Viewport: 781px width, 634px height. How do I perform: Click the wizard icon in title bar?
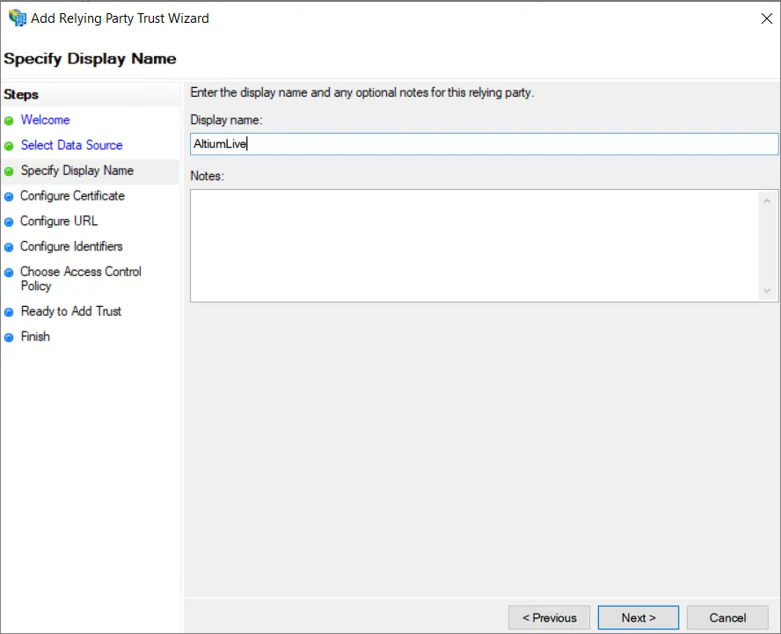pyautogui.click(x=17, y=18)
